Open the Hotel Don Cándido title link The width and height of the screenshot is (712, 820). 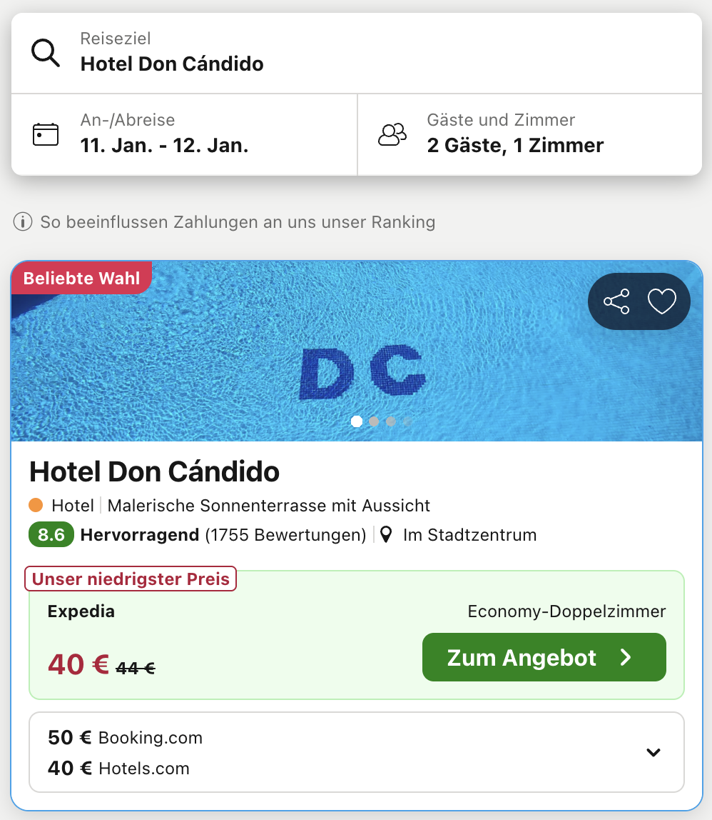pyautogui.click(x=154, y=471)
